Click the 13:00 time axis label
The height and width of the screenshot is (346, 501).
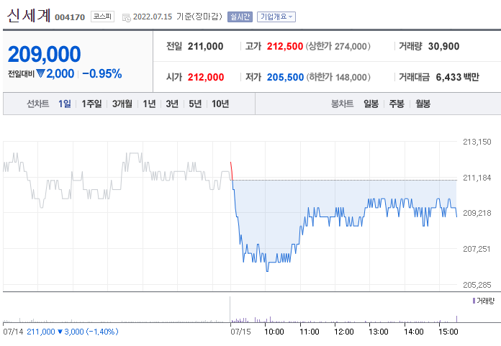(379, 332)
